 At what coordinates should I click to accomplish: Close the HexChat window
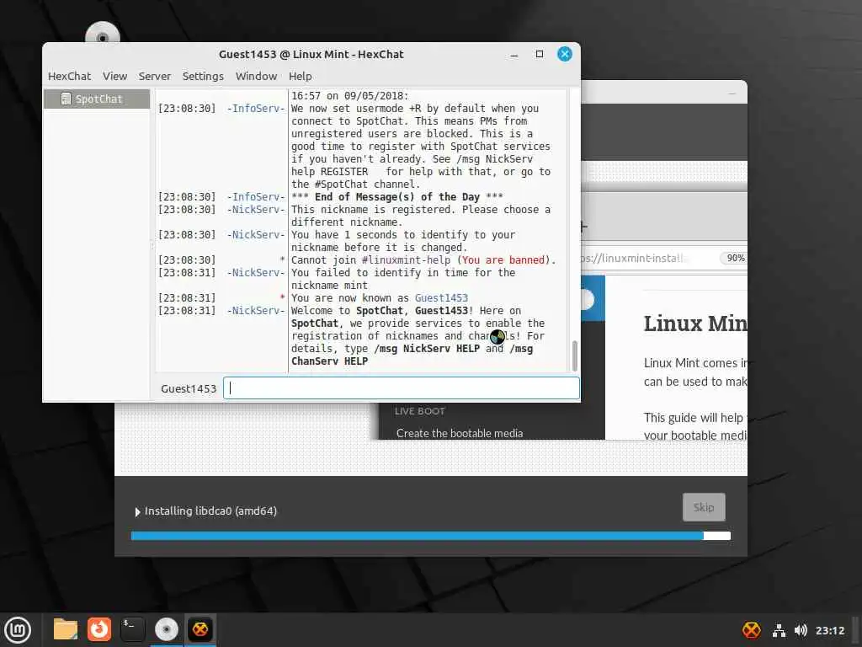coord(565,54)
